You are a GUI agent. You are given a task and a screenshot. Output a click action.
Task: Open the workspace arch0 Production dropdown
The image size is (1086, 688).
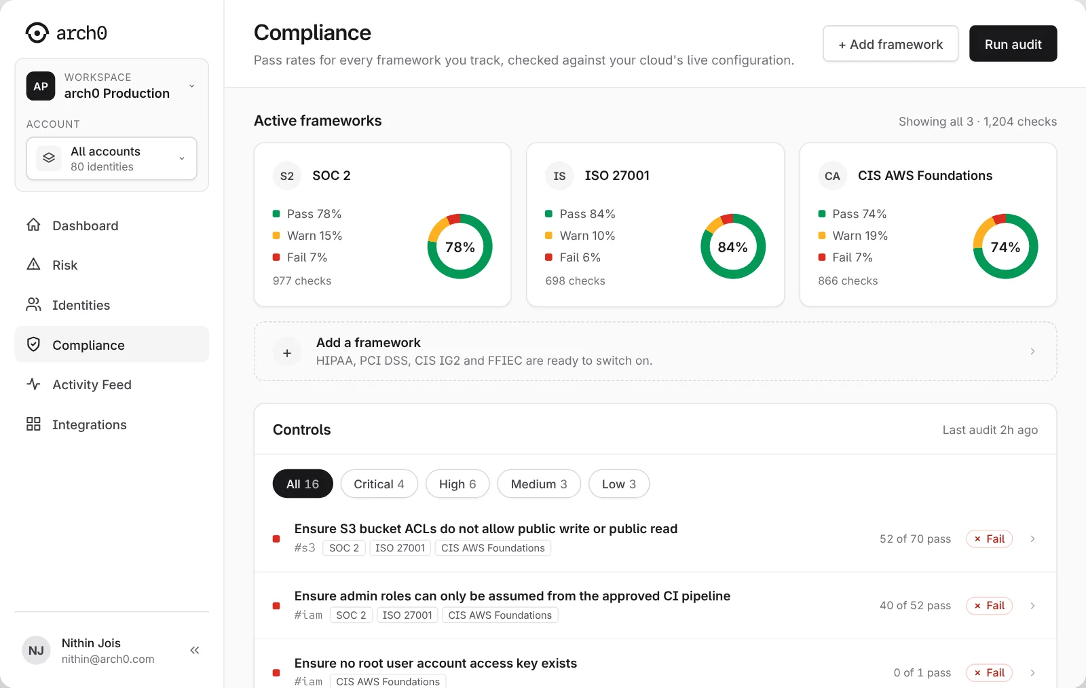pos(112,86)
